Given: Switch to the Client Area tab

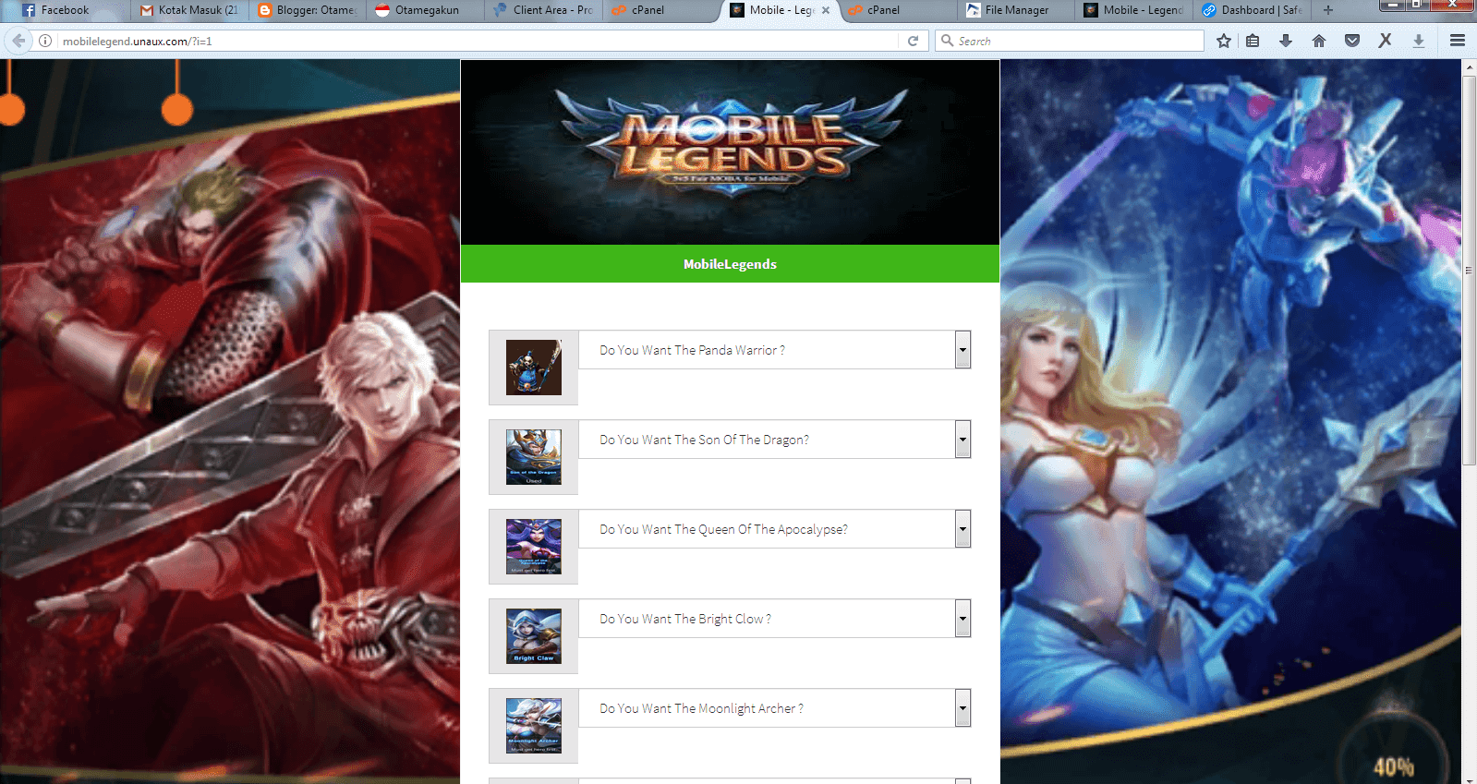Looking at the screenshot, I should (544, 10).
